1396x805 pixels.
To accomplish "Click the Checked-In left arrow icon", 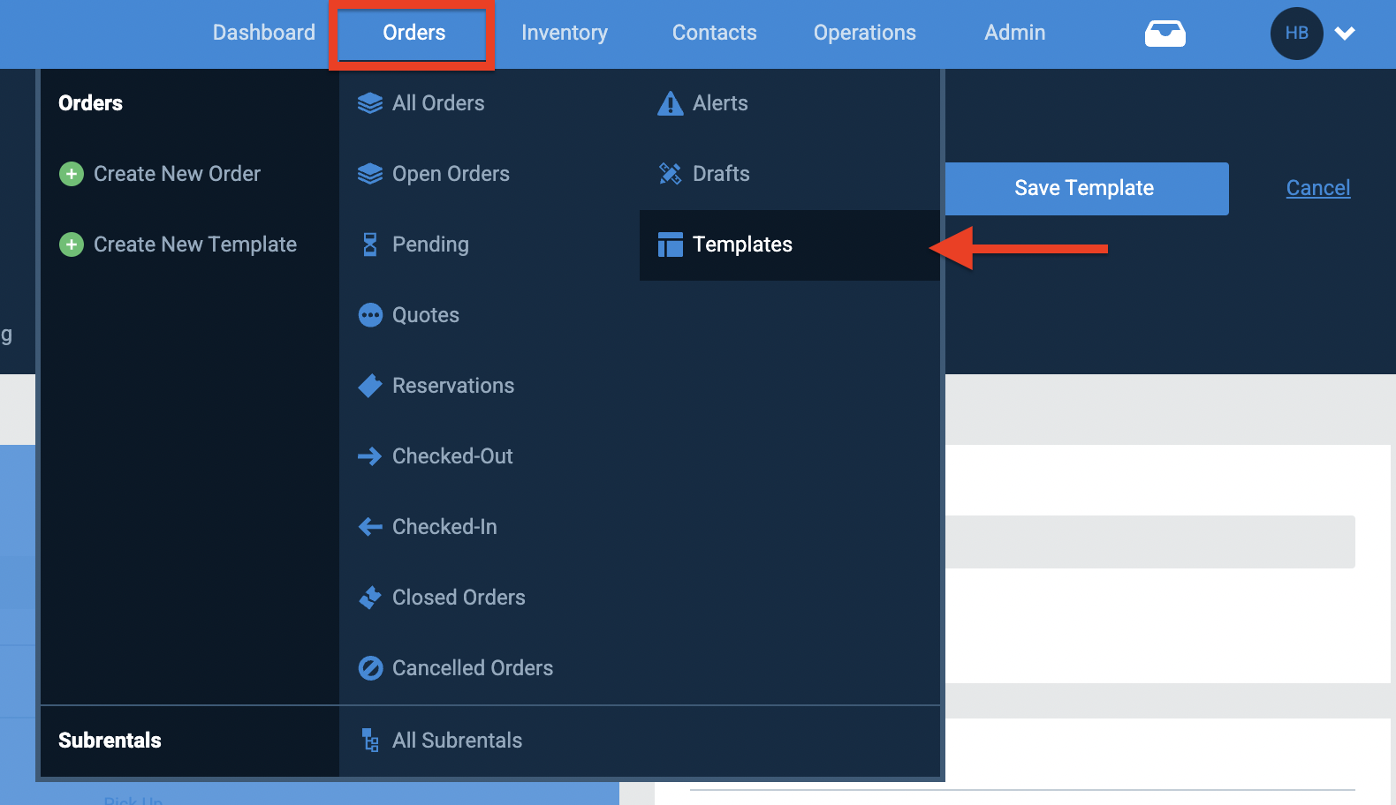I will coord(369,527).
